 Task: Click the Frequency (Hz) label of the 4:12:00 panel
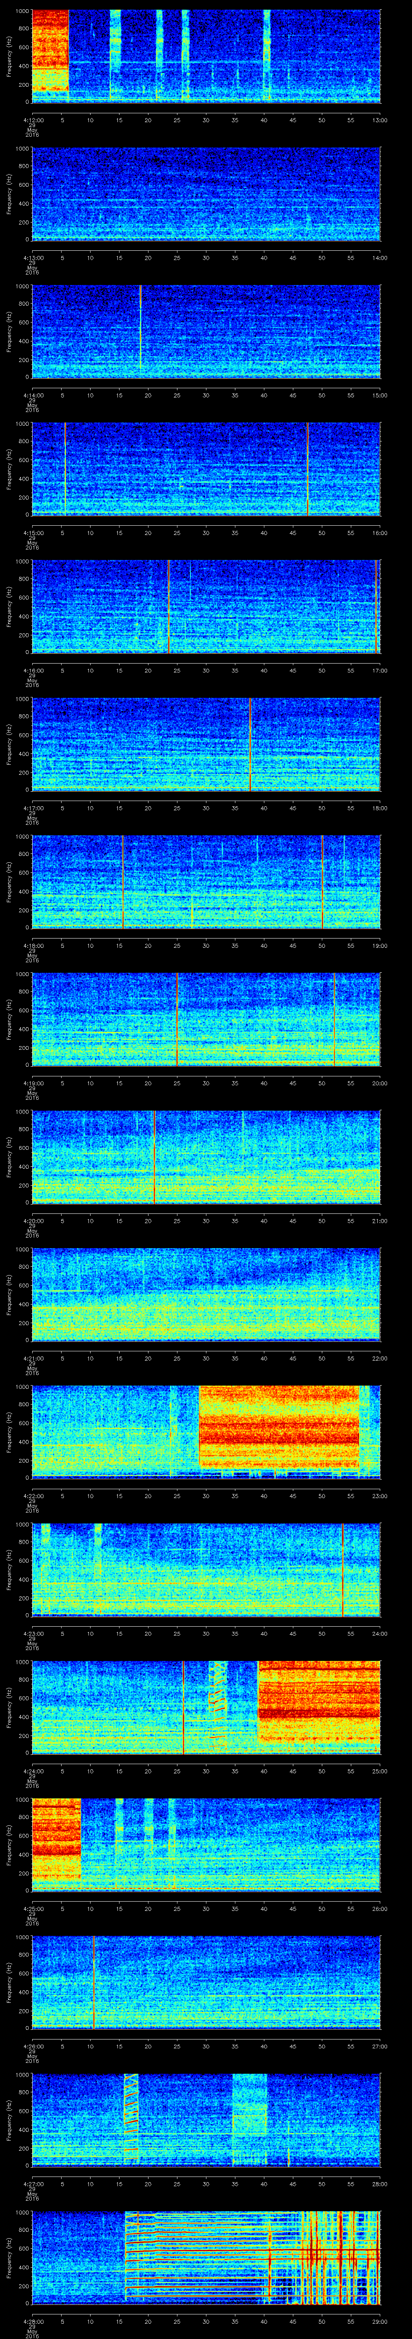coord(9,56)
